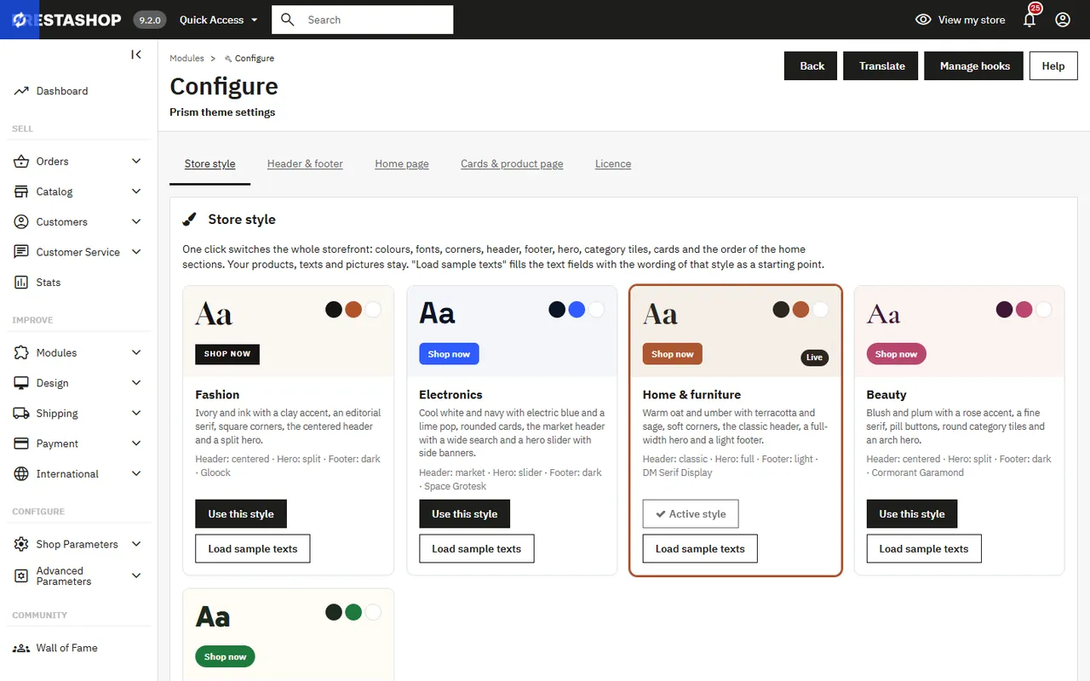Click the Shop Parameters gear icon
The width and height of the screenshot is (1090, 681).
point(21,545)
